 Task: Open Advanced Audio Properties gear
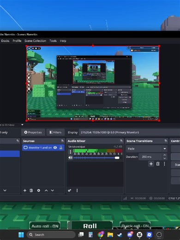point(70,191)
